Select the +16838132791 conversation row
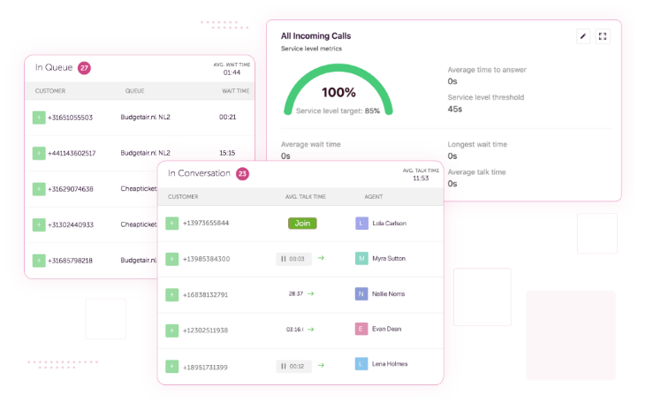The width and height of the screenshot is (646, 418). tap(300, 294)
